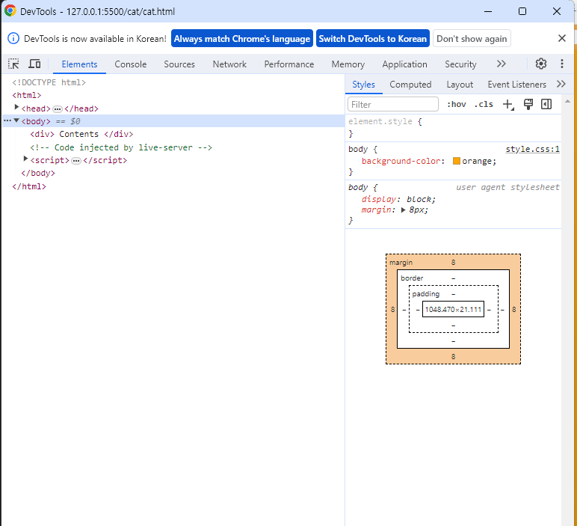Click the orange value text

477,161
